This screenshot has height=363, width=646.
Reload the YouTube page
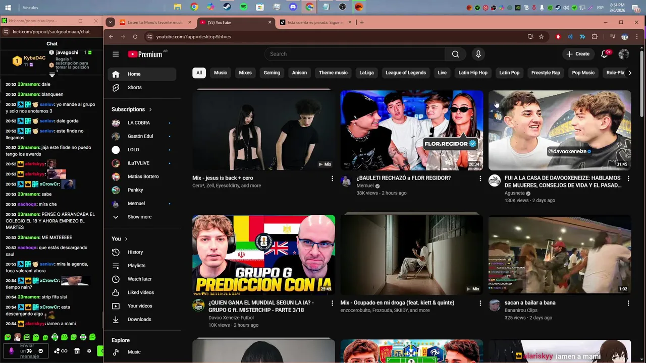(135, 37)
